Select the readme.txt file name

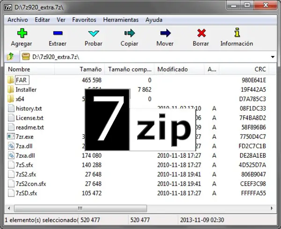pos(30,127)
